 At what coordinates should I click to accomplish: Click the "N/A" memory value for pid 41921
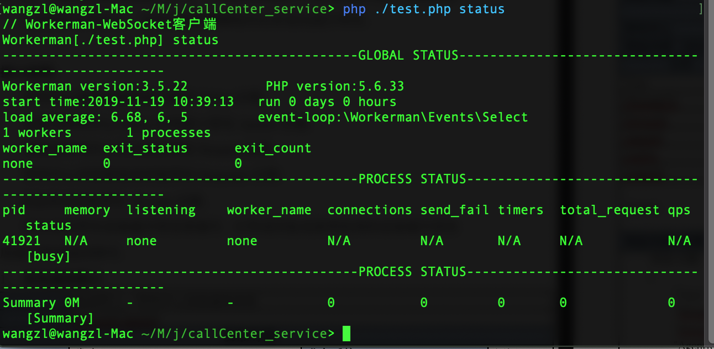[x=76, y=241]
